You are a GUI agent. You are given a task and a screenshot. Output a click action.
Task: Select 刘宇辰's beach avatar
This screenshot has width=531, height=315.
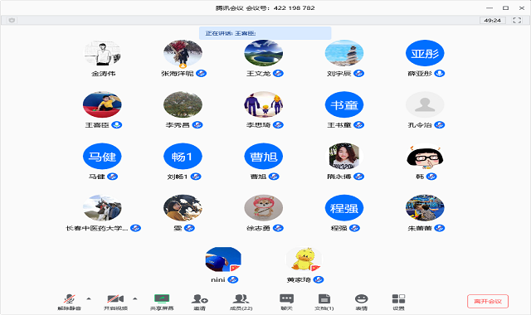(x=344, y=53)
